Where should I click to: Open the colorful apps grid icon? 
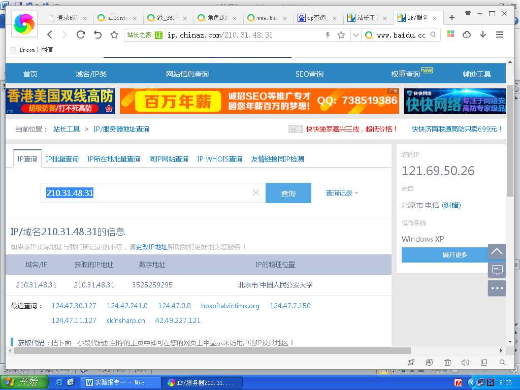tap(450, 34)
